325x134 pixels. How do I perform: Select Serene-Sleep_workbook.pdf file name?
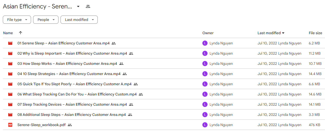(42, 125)
